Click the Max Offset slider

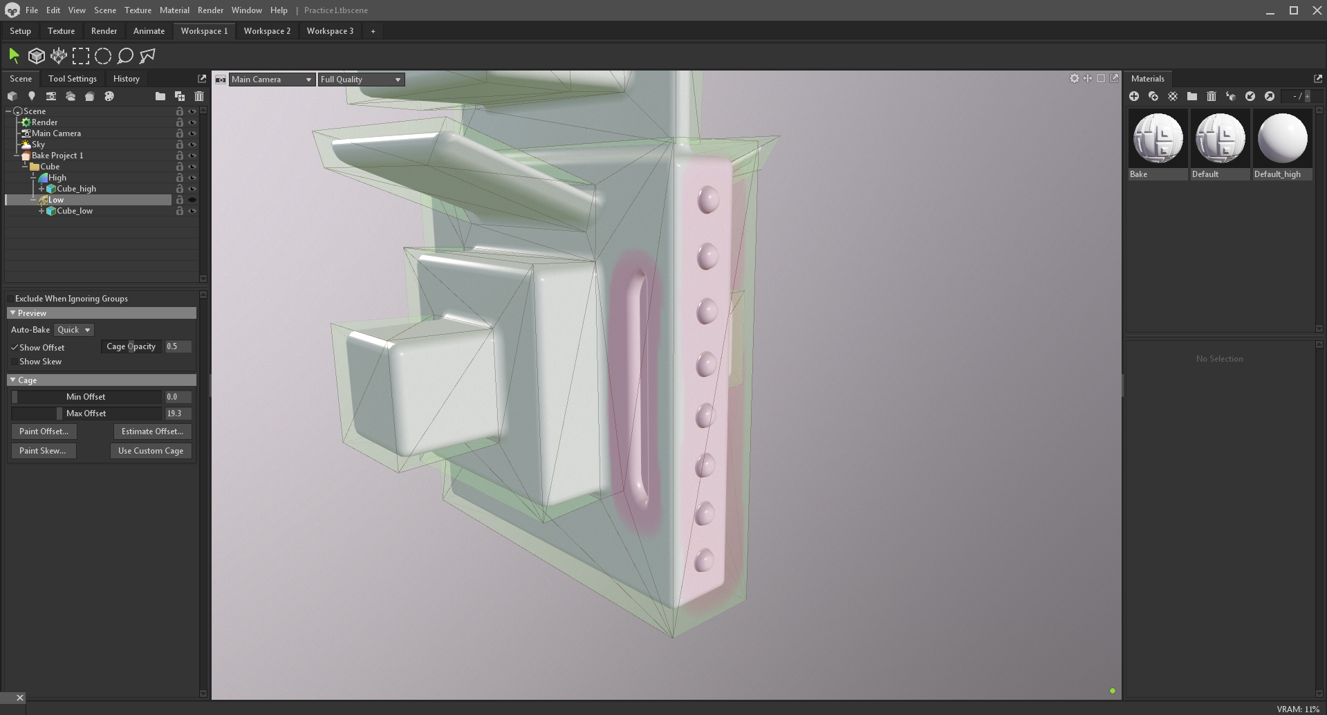click(x=86, y=414)
